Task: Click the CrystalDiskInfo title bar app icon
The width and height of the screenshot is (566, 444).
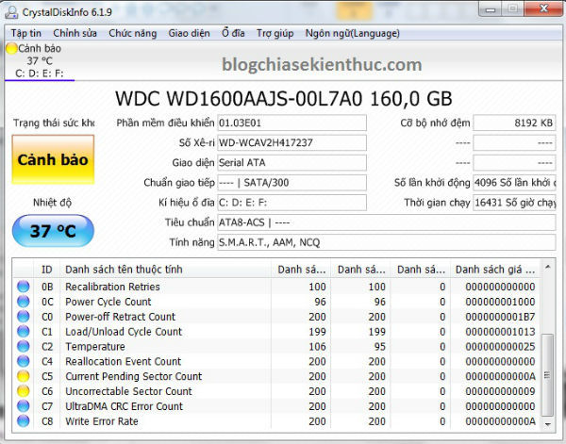Action: pos(11,12)
